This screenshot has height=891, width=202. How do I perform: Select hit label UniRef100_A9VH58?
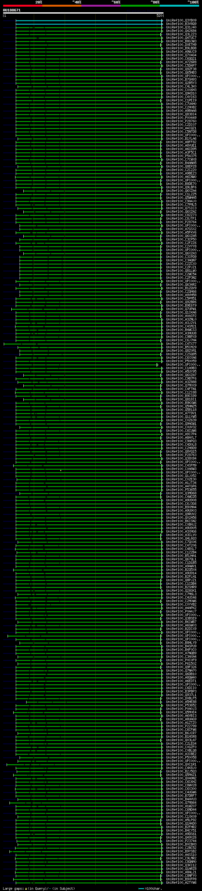tap(181, 295)
